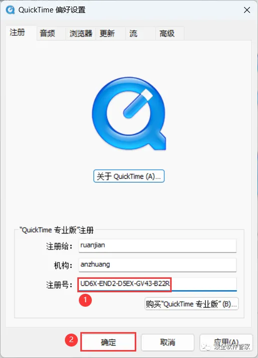Click the large blue QuickTime logo

129,114
